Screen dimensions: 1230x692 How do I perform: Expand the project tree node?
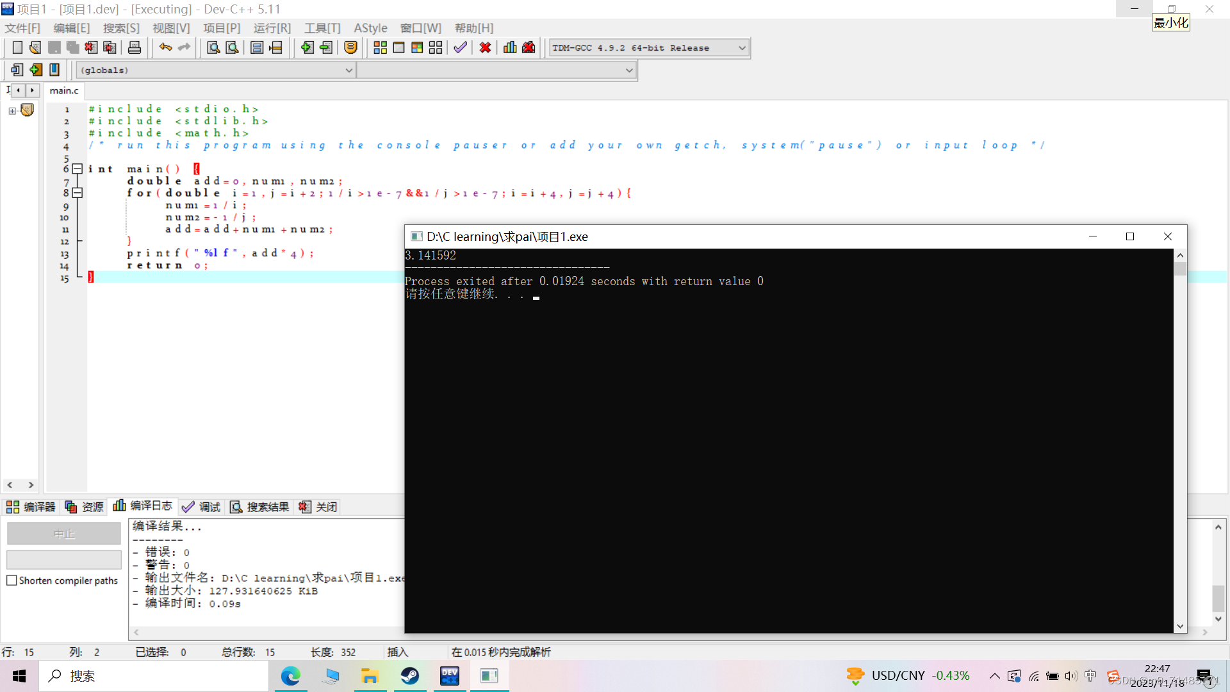pos(12,111)
